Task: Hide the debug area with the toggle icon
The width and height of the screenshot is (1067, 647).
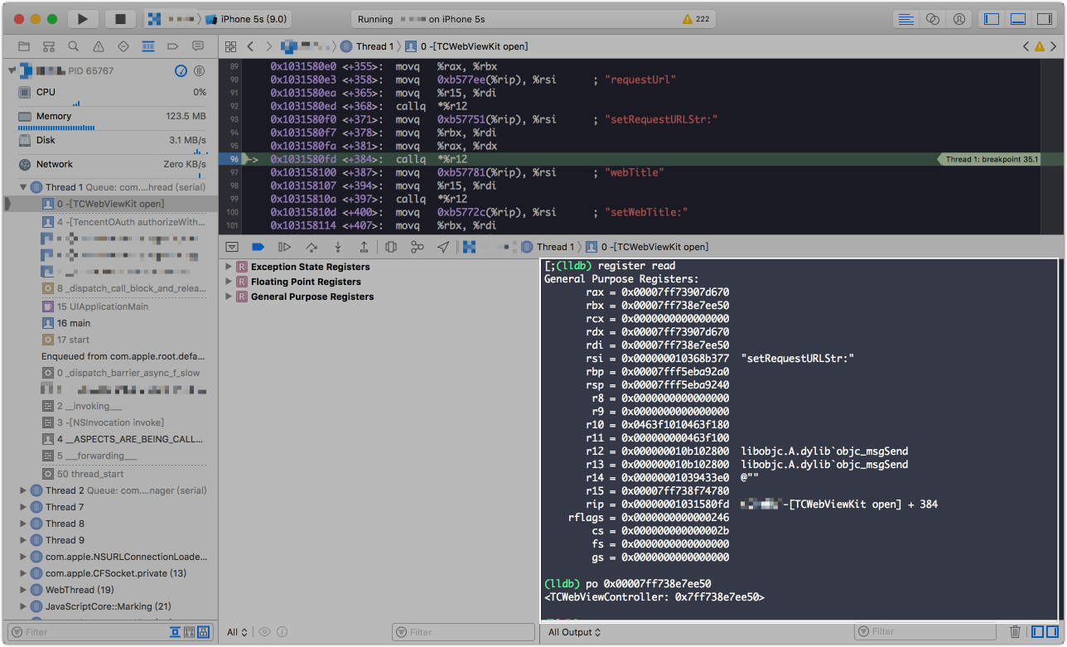Action: pos(232,247)
